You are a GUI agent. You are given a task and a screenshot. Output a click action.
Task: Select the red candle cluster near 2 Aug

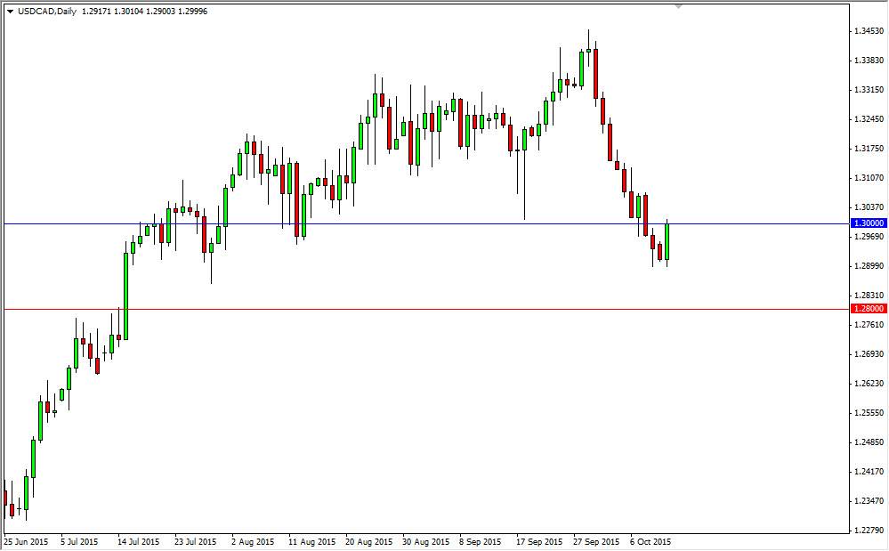255,156
